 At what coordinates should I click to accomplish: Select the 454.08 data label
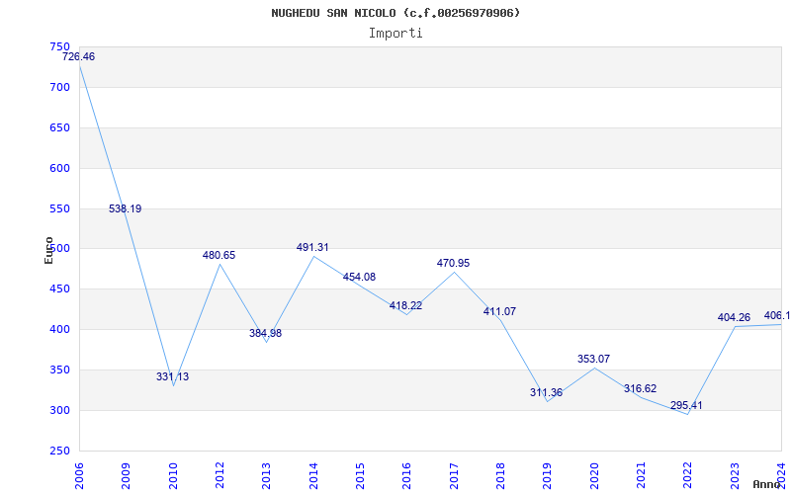pyautogui.click(x=359, y=277)
